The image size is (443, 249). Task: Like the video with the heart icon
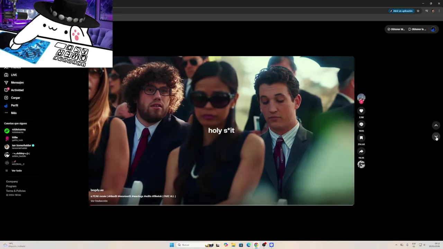pyautogui.click(x=361, y=111)
